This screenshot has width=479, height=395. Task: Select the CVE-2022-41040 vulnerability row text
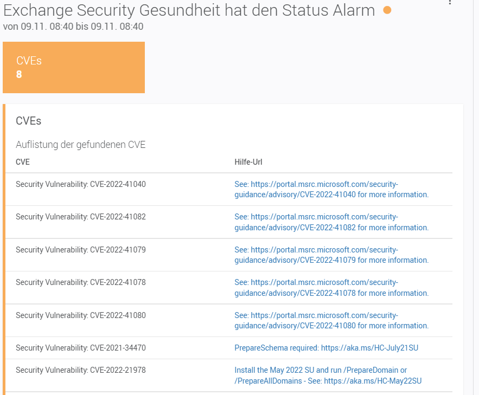click(81, 184)
